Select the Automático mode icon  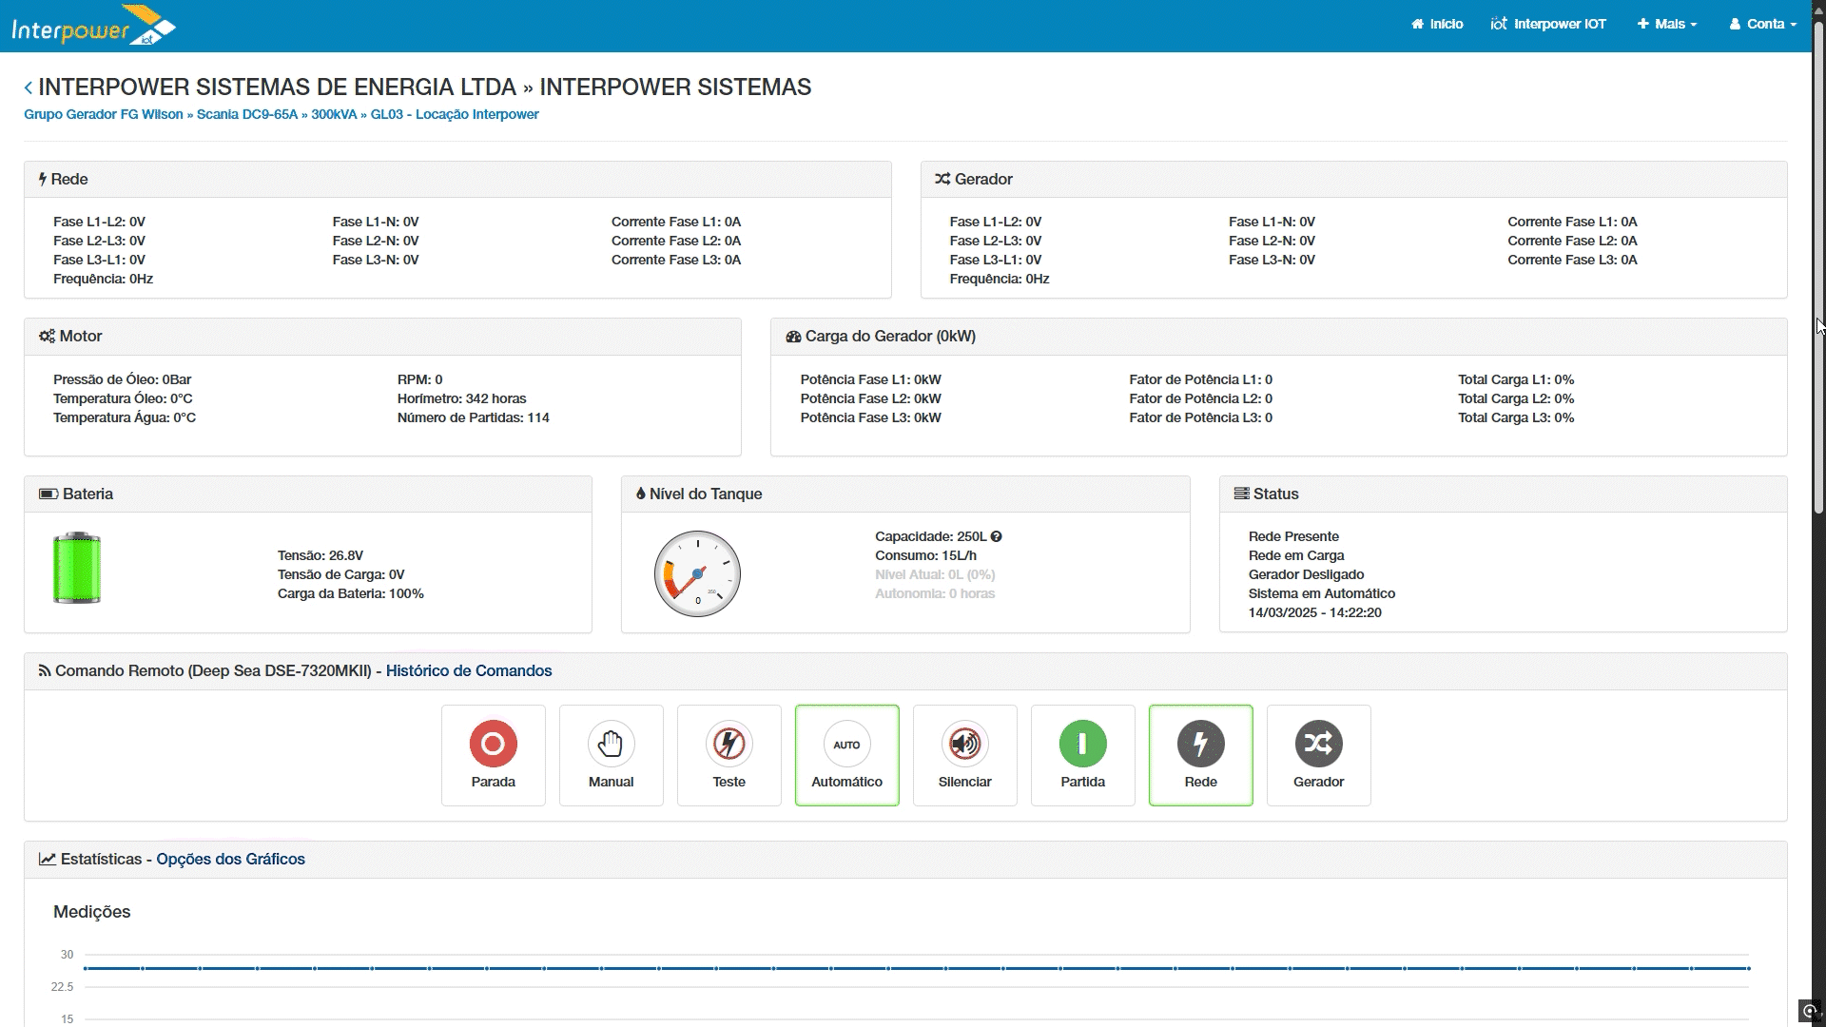[846, 745]
